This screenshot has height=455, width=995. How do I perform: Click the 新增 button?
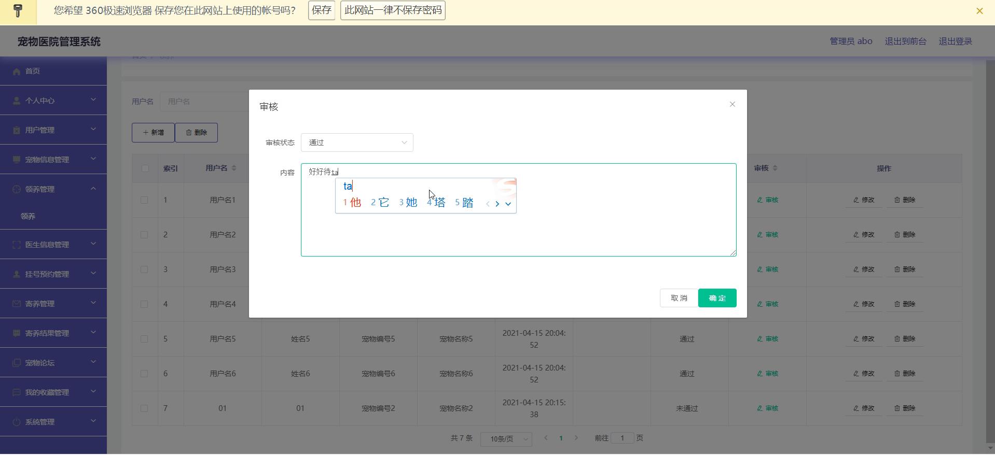(x=153, y=133)
